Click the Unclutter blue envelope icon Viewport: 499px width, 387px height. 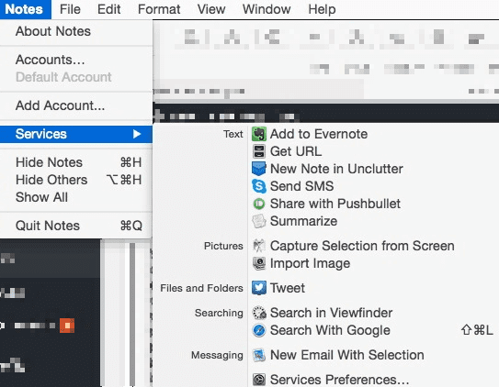pyautogui.click(x=259, y=169)
